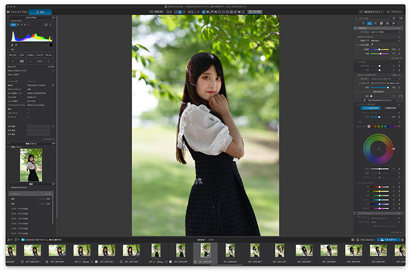Show highlight clipping sun icon under histogram
Screen dimensions: 411x273
[x=16, y=45]
